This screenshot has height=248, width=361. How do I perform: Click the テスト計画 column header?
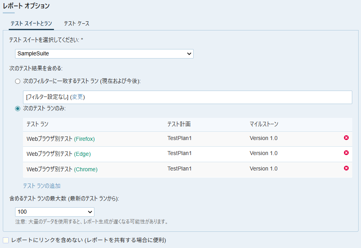179,124
